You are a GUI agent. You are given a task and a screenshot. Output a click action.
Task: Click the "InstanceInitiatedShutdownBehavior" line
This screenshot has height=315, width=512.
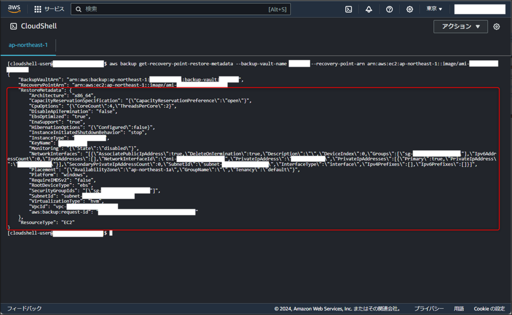click(88, 132)
